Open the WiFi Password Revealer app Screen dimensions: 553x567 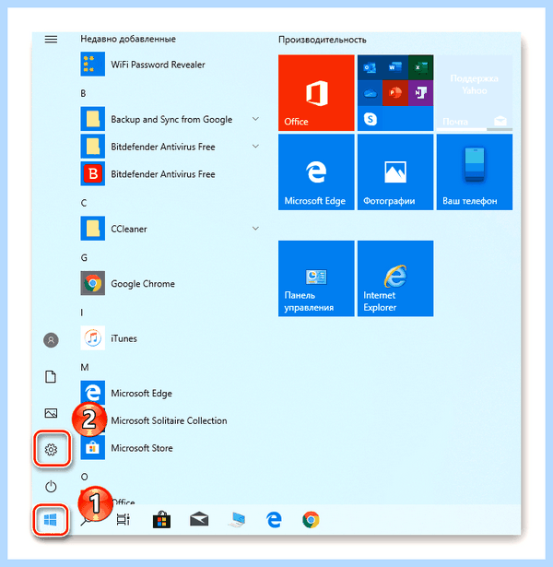click(143, 65)
